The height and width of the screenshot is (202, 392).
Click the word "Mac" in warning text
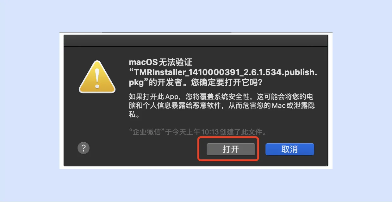(x=278, y=105)
